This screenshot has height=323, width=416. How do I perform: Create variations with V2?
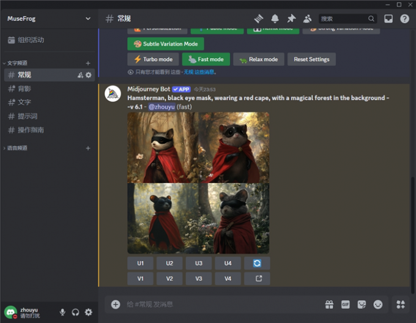pyautogui.click(x=169, y=278)
